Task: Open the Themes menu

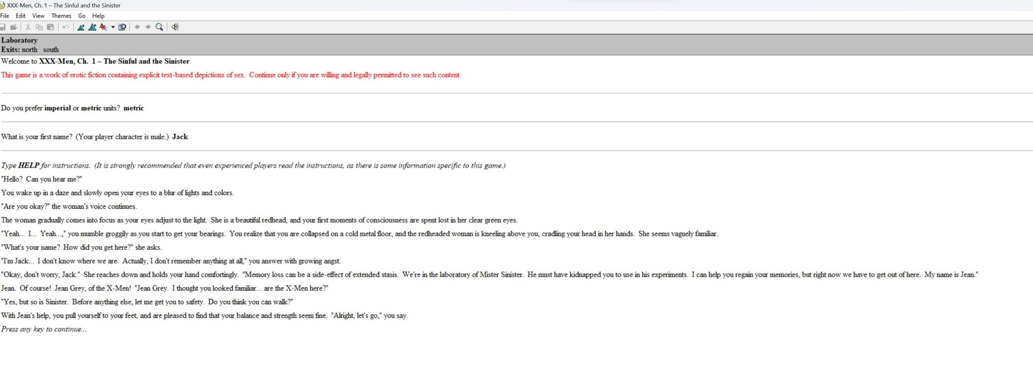Action: 61,16
